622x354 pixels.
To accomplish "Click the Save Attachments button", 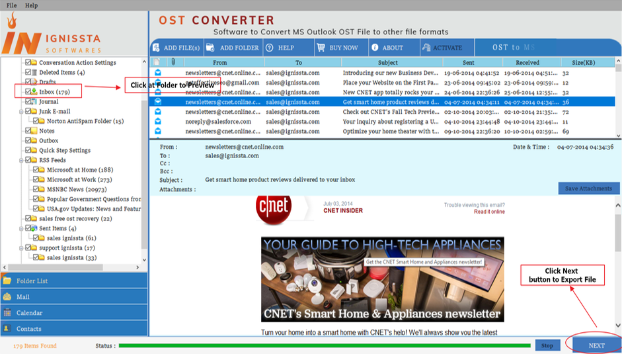I will [588, 189].
